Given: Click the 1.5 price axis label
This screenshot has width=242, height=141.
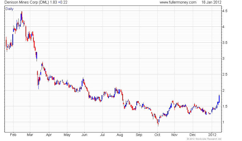Looking at the screenshot, I should point(225,106).
